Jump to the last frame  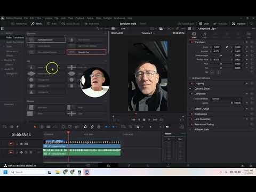point(155,120)
